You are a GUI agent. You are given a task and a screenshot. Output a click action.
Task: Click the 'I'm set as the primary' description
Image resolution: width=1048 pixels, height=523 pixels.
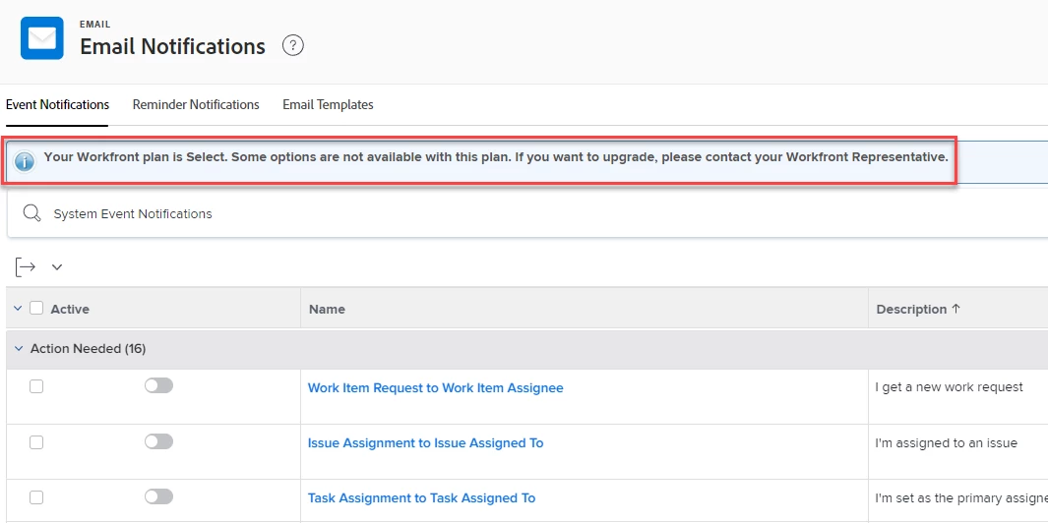click(961, 498)
